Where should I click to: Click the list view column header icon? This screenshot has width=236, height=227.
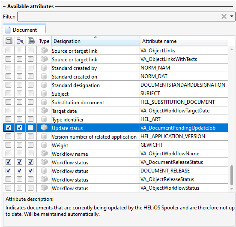coord(9,41)
